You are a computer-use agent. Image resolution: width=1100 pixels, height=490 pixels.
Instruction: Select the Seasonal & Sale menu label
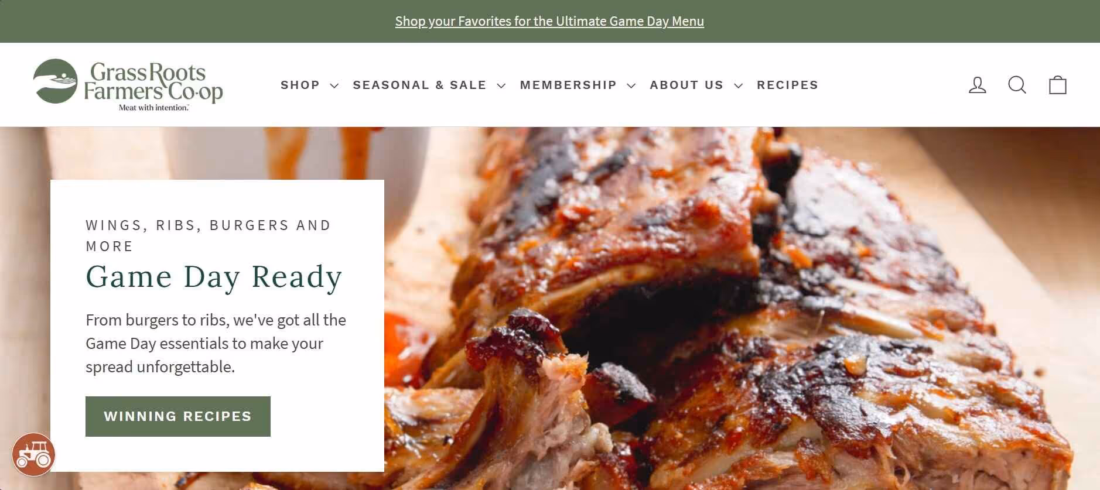coord(419,85)
